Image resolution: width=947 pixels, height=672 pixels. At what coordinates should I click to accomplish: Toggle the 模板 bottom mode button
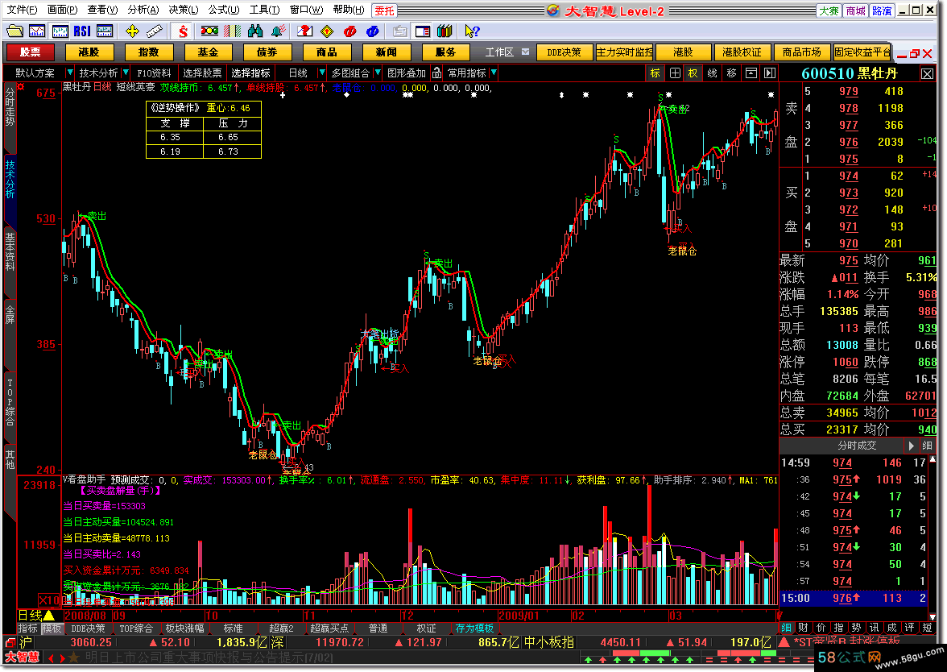pyautogui.click(x=52, y=628)
